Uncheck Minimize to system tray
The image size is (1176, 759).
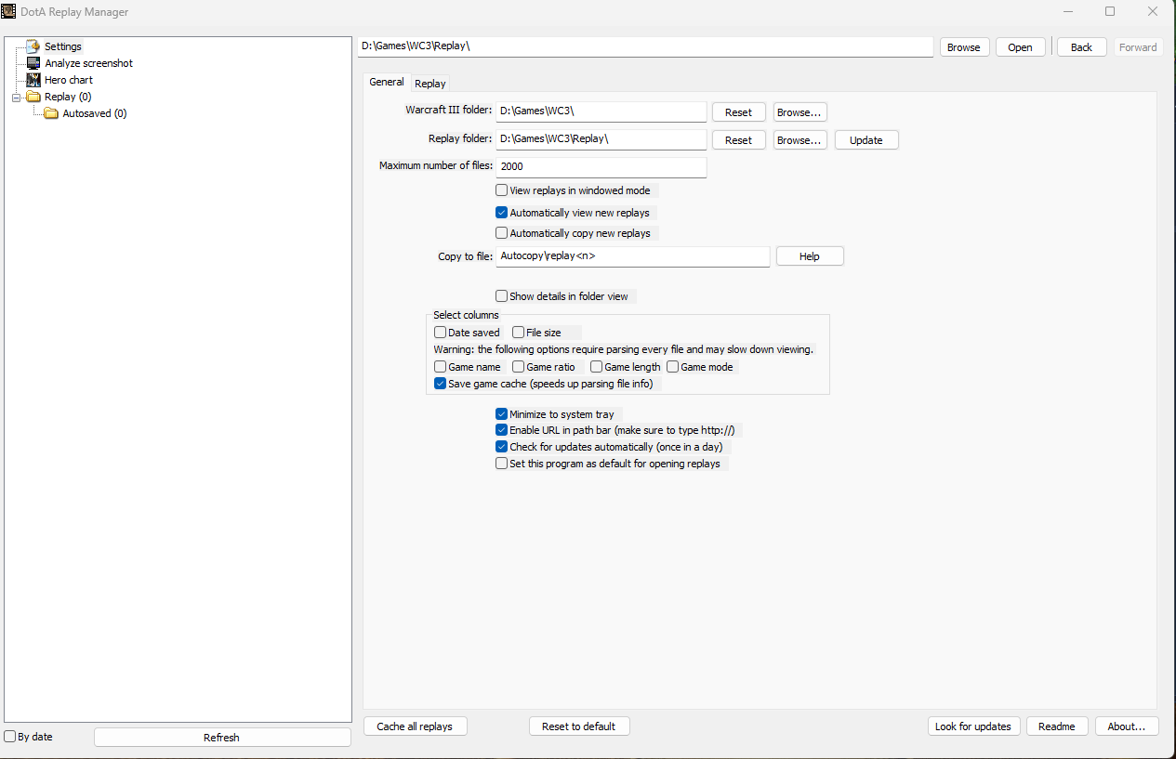click(502, 414)
